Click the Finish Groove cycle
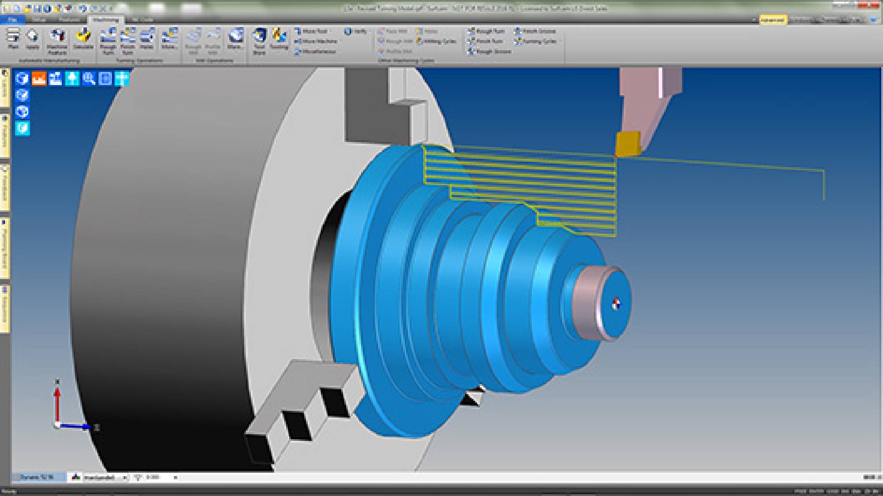 pos(535,31)
